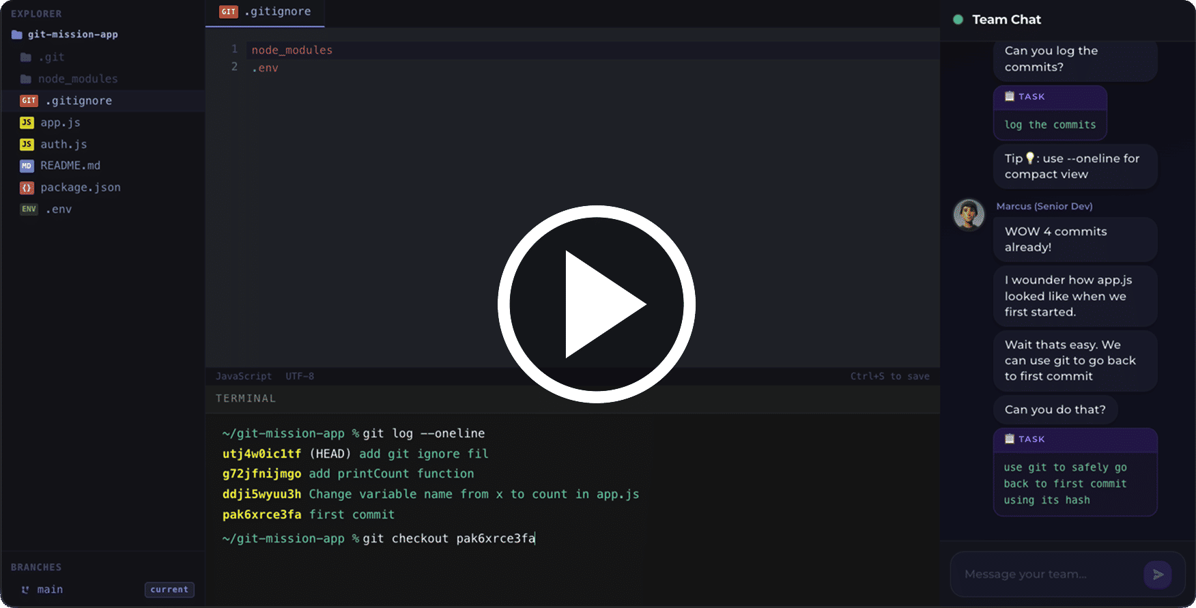Click the node_modules folder icon
The height and width of the screenshot is (608, 1196).
[x=26, y=79]
